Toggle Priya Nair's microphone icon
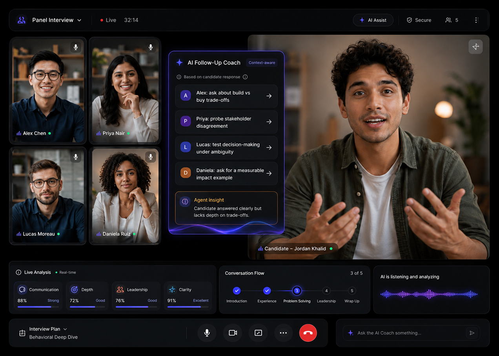499x356 pixels. pos(150,47)
